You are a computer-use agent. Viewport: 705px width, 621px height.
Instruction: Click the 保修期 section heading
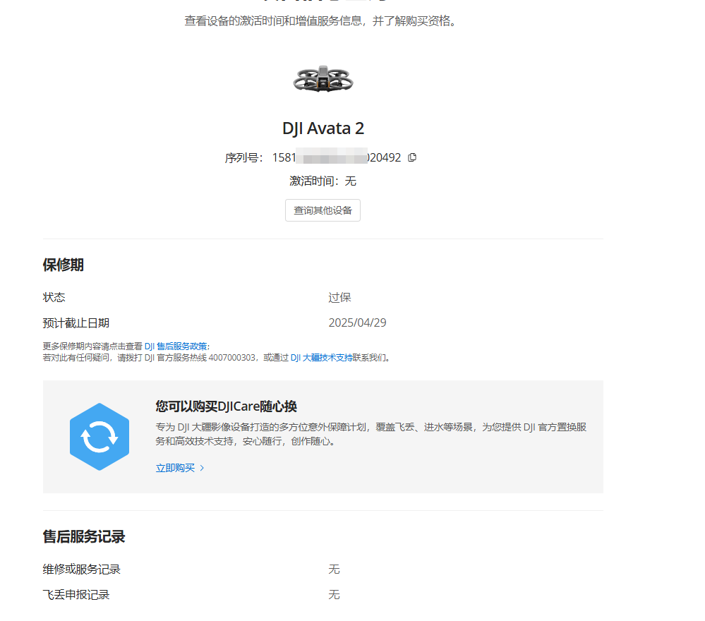click(x=64, y=265)
